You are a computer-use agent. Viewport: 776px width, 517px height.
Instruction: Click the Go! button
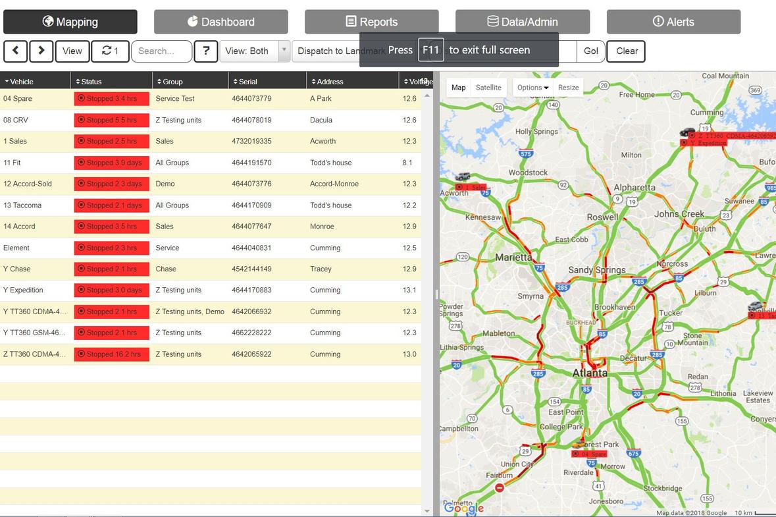591,51
